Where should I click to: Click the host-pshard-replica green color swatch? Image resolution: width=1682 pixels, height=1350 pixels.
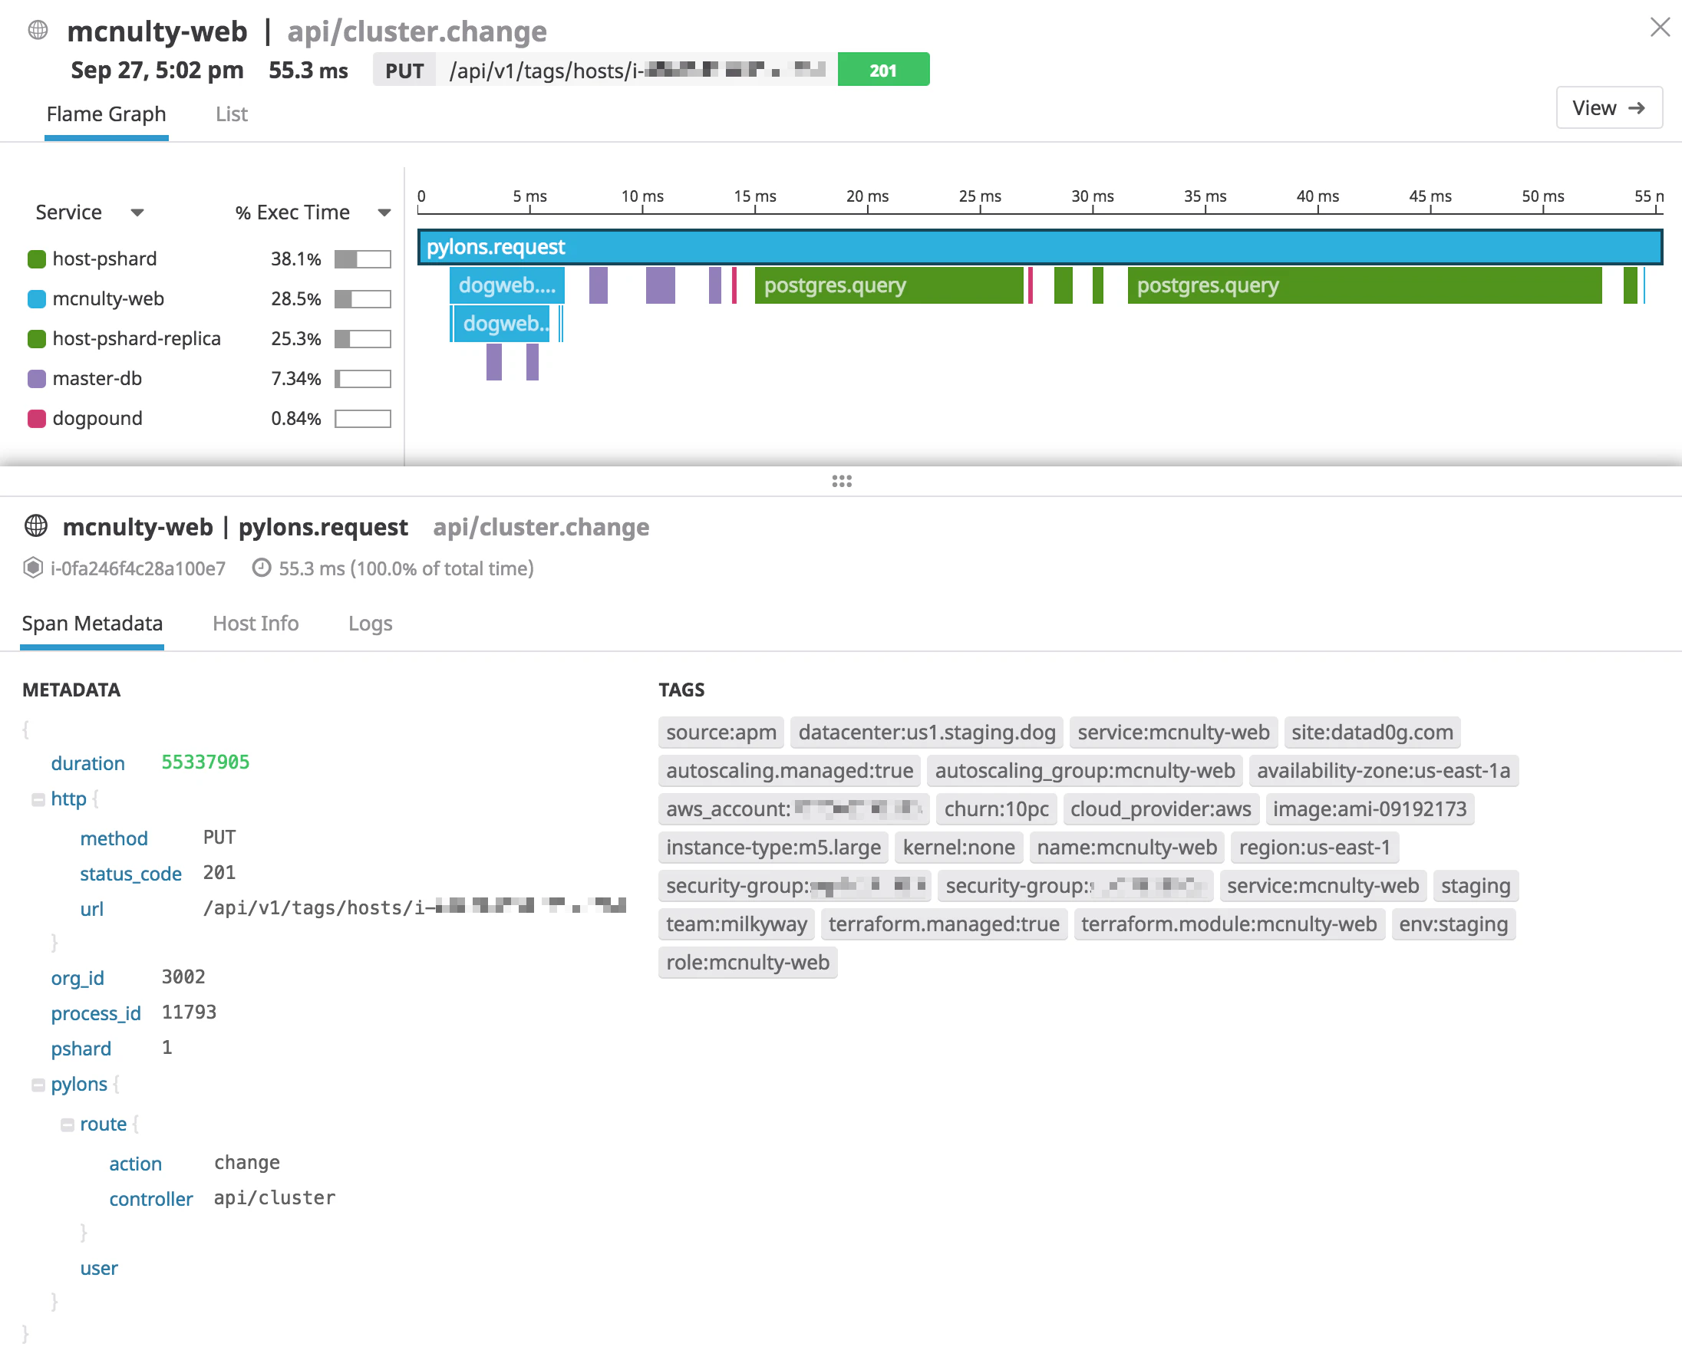pos(37,338)
